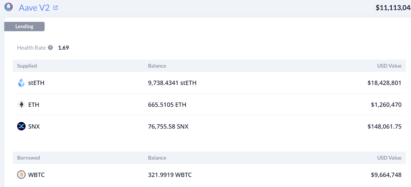Click the Health Rate value 1.69
Image resolution: width=411 pixels, height=187 pixels.
(x=63, y=48)
